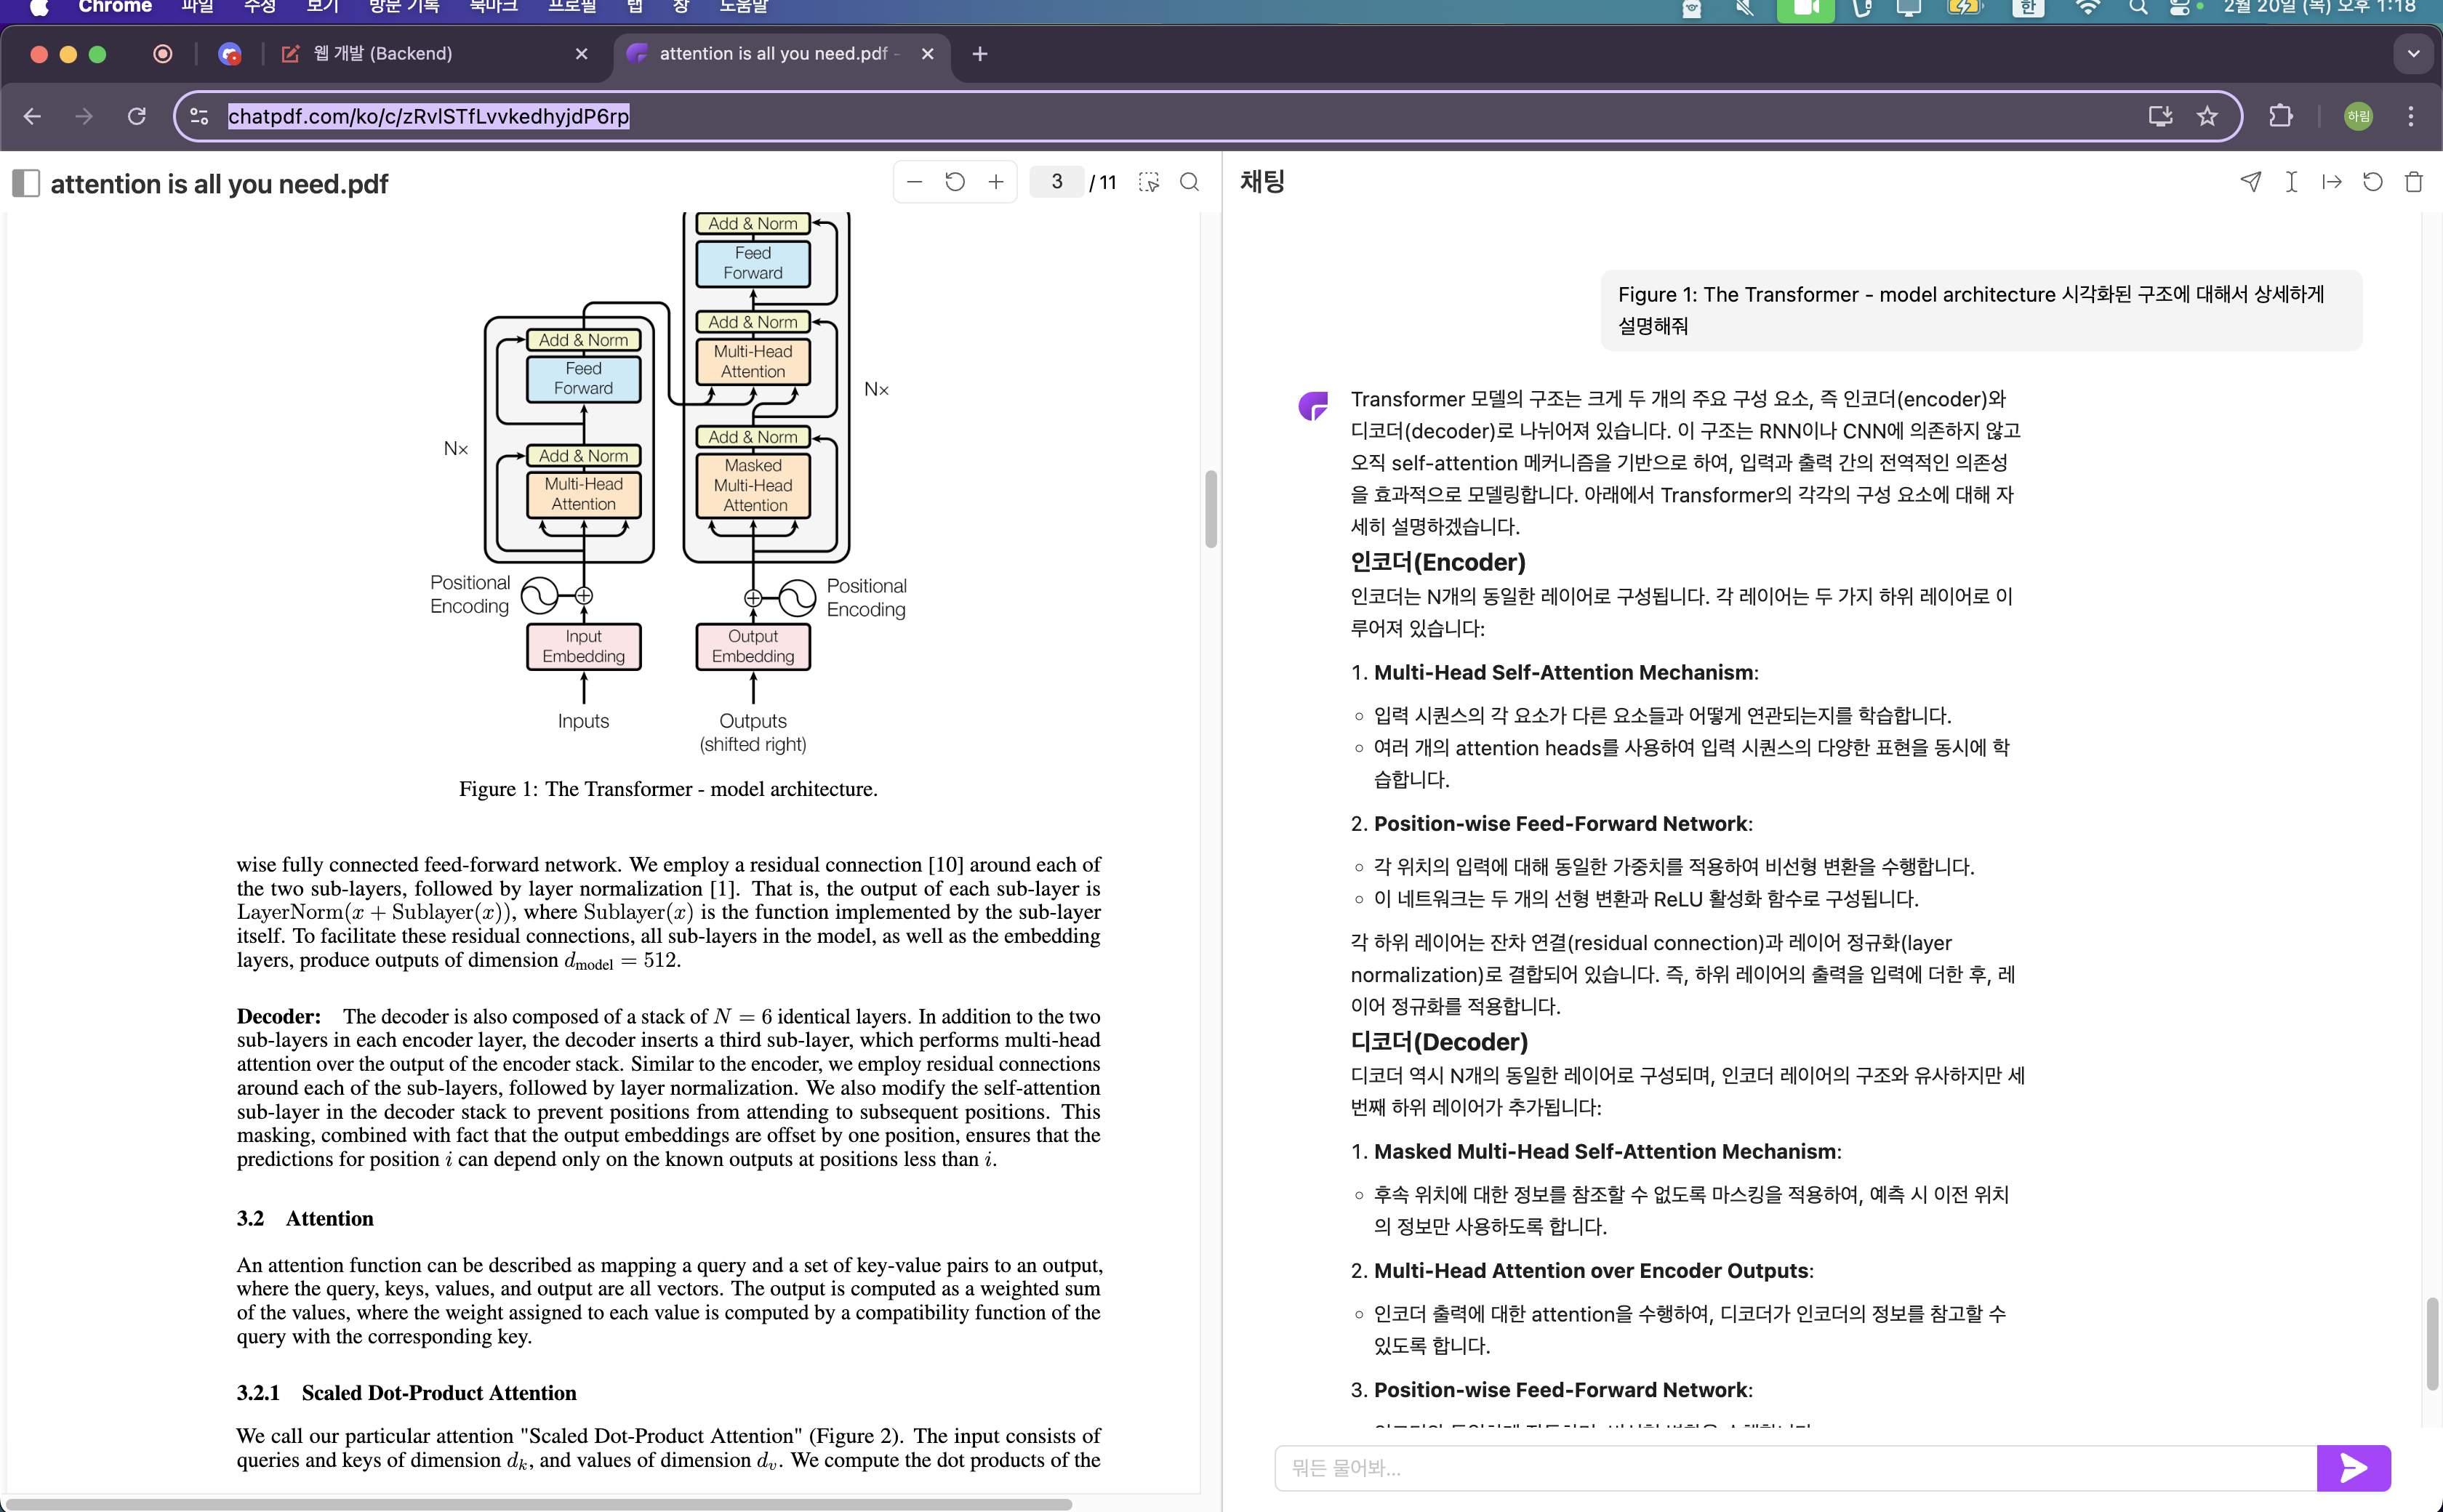Open Chrome extensions puzzle menu
Image resolution: width=2443 pixels, height=1512 pixels.
click(2281, 117)
